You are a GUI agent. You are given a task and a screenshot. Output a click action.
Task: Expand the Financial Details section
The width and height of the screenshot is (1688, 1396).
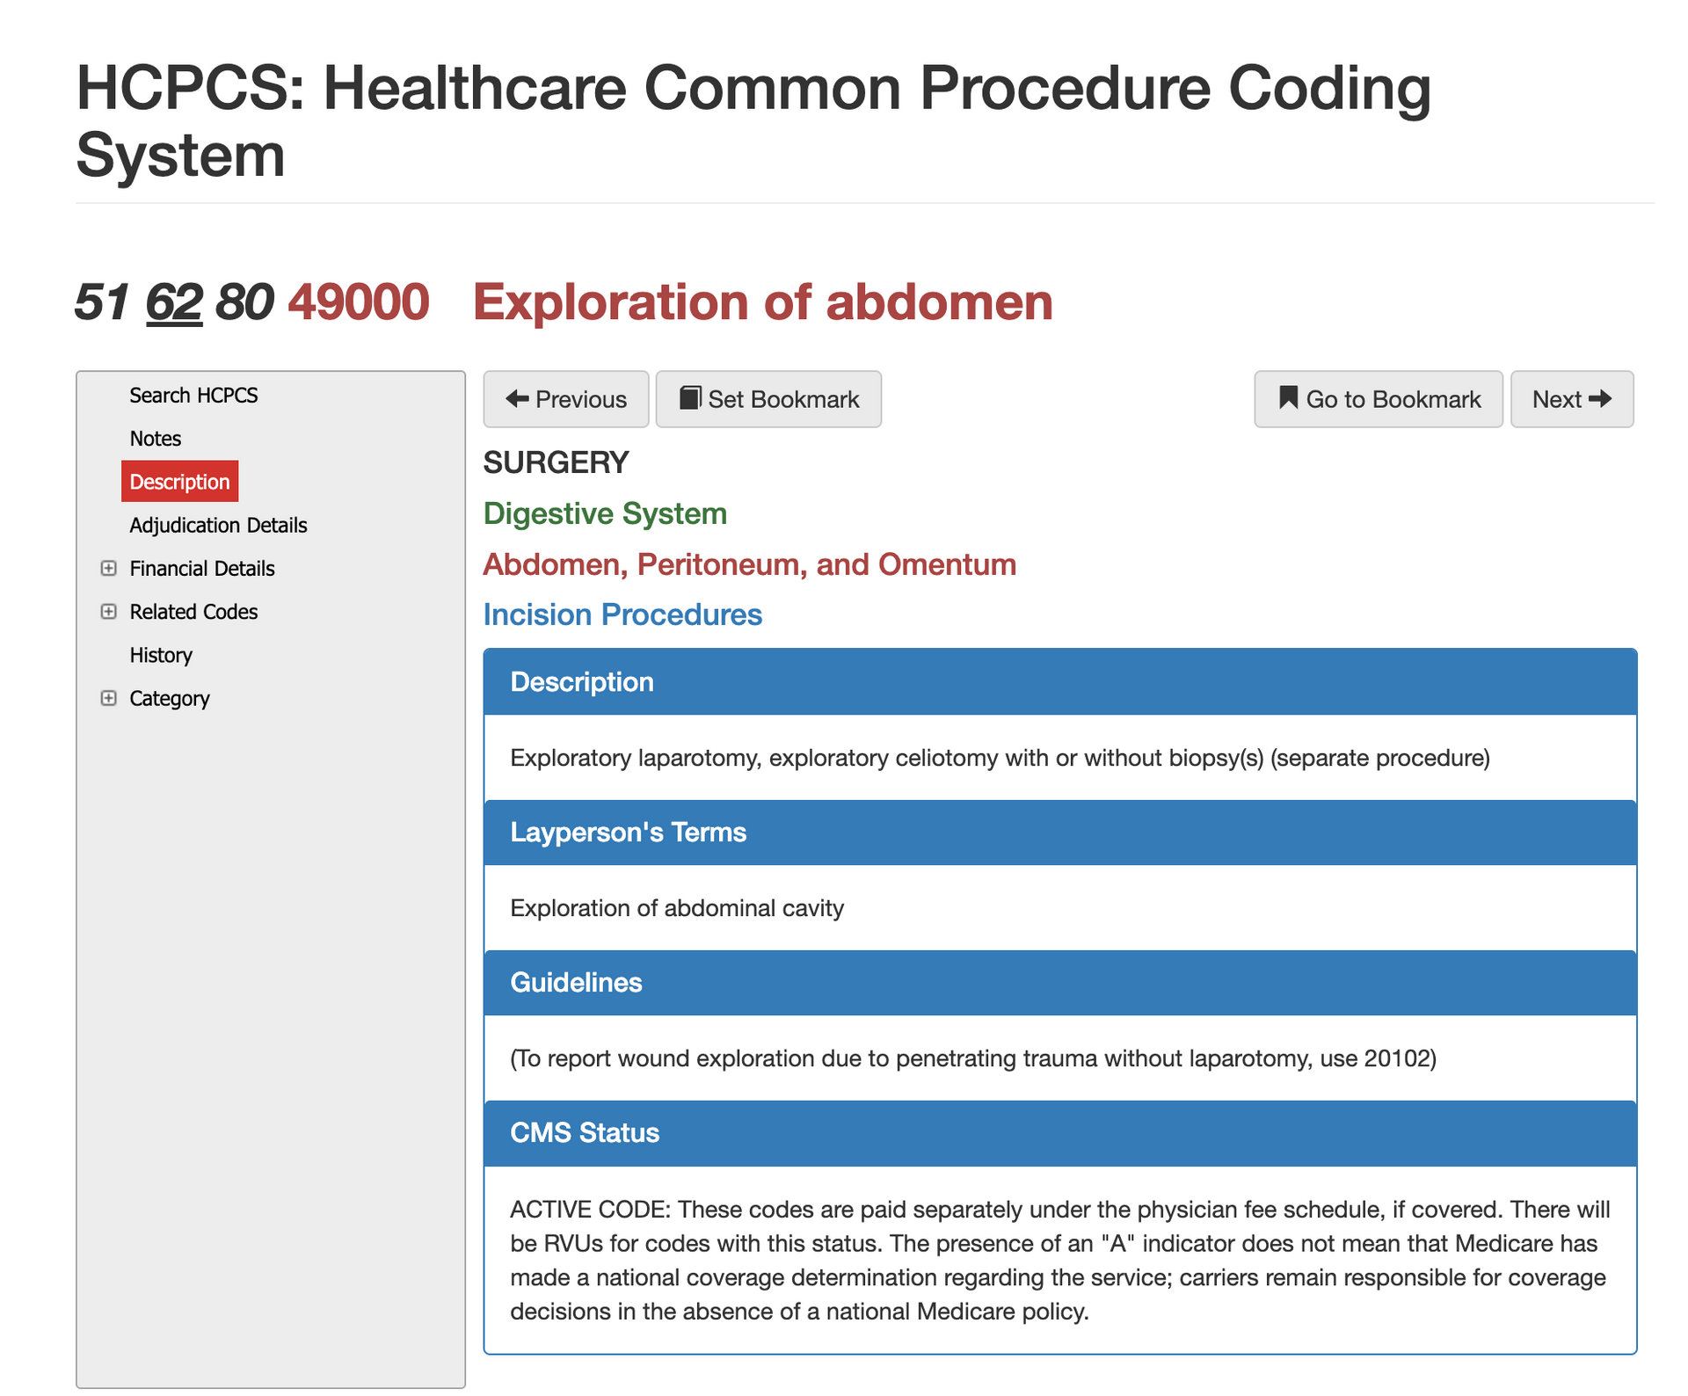point(109,568)
